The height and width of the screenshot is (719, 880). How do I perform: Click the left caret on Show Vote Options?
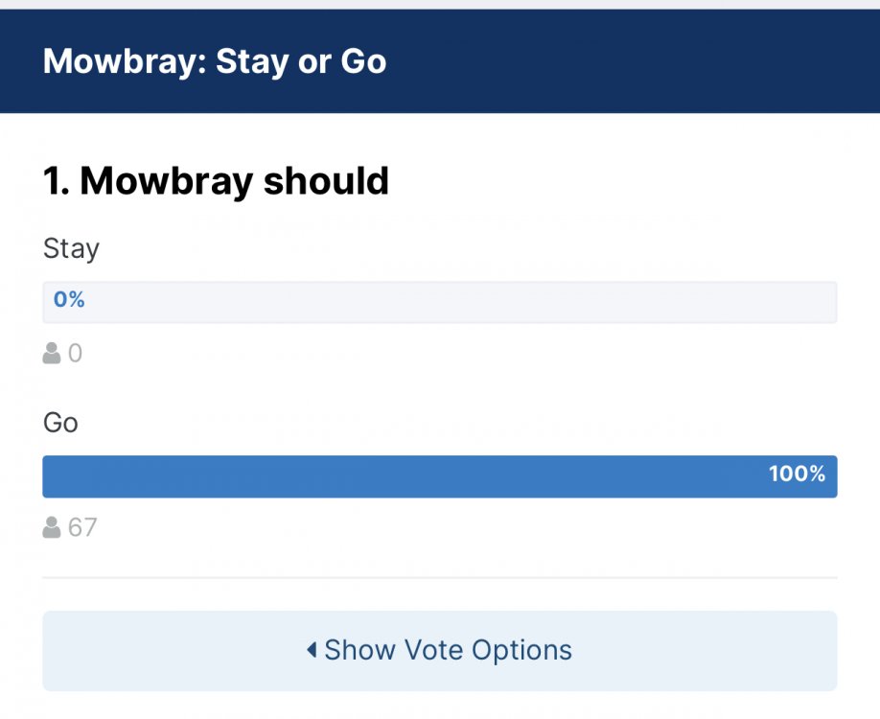click(312, 650)
